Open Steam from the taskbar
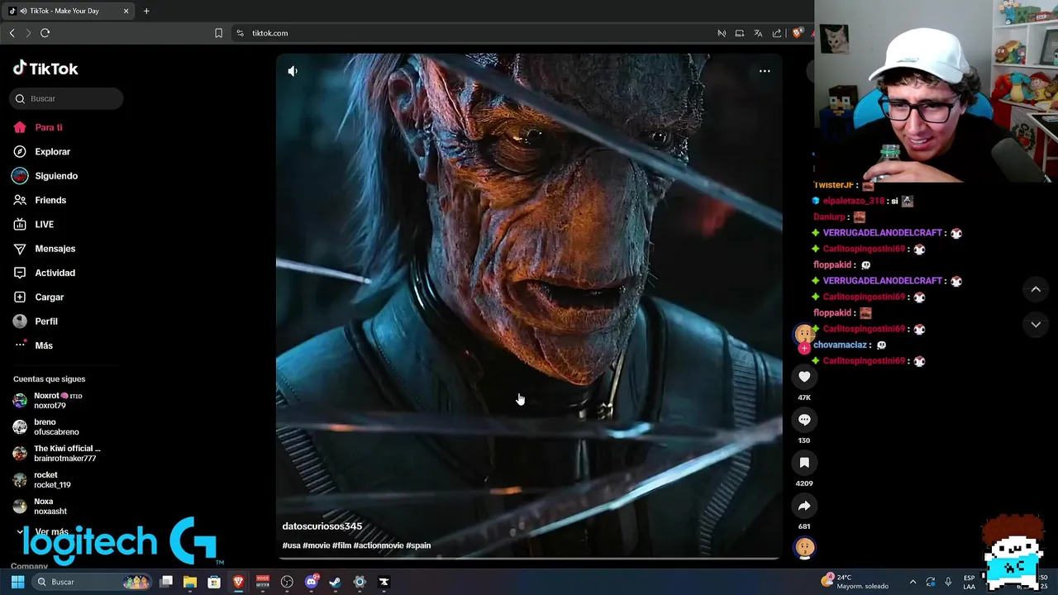Image resolution: width=1058 pixels, height=595 pixels. pos(335,582)
